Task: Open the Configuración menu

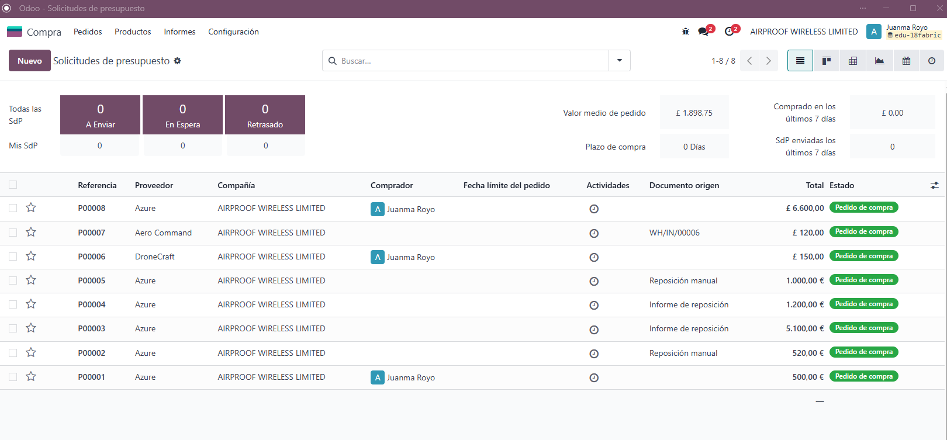Action: coord(233,32)
